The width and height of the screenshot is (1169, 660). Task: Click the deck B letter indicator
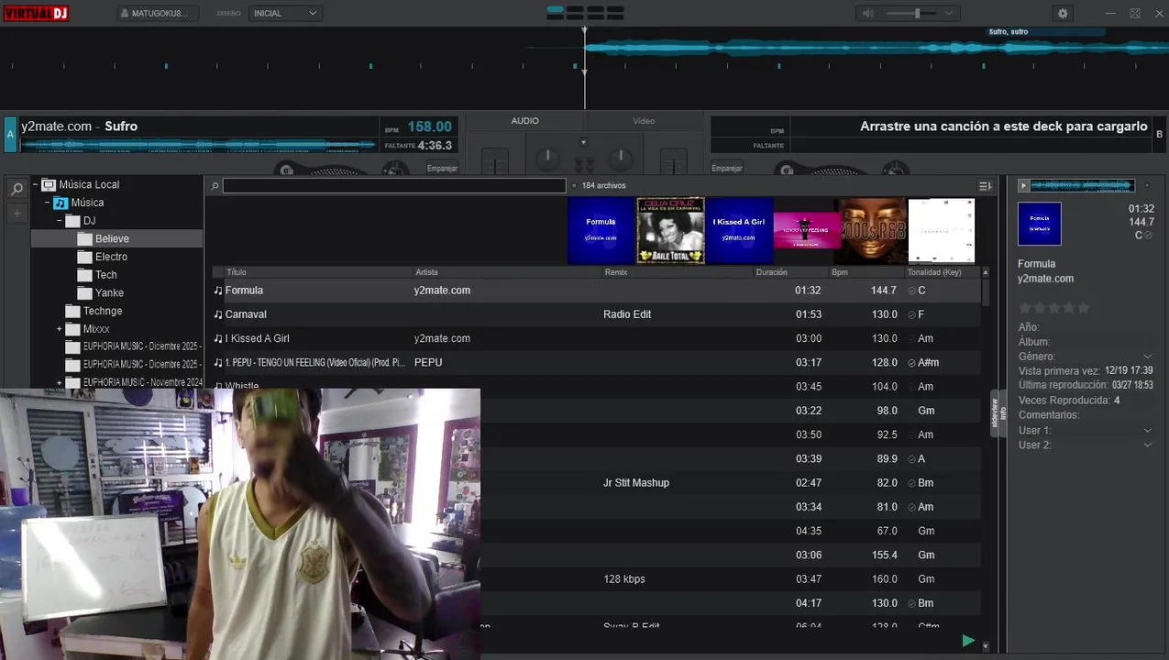[1159, 134]
